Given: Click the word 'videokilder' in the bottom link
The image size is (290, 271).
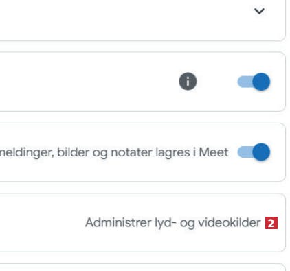Looking at the screenshot, I should (x=230, y=222).
